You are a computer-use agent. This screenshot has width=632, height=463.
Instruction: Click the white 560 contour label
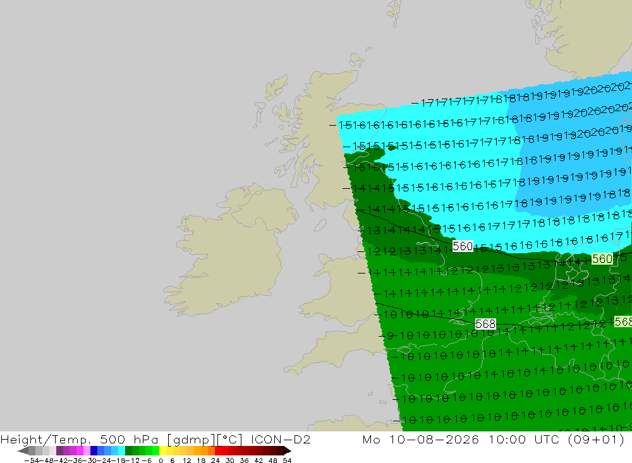tap(463, 246)
